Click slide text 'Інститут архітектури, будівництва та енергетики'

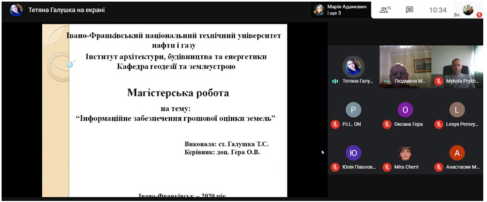(x=176, y=56)
